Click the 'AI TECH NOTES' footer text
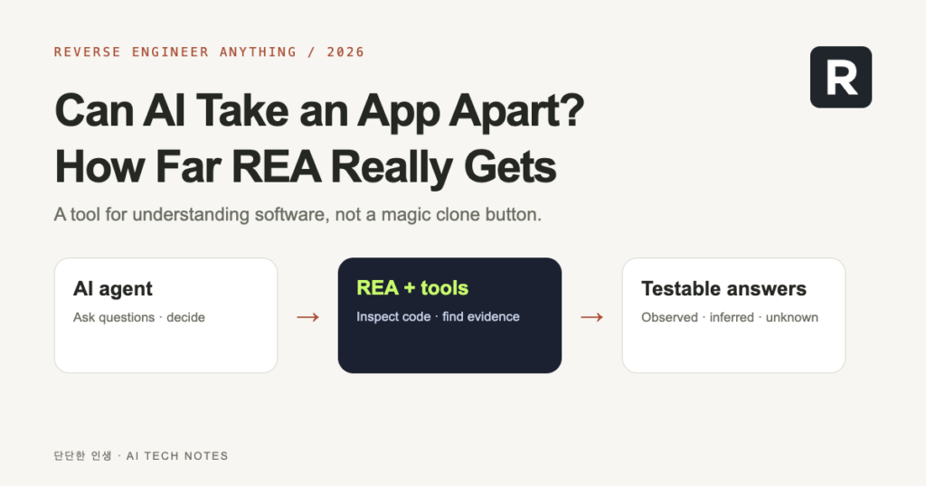 pos(177,456)
